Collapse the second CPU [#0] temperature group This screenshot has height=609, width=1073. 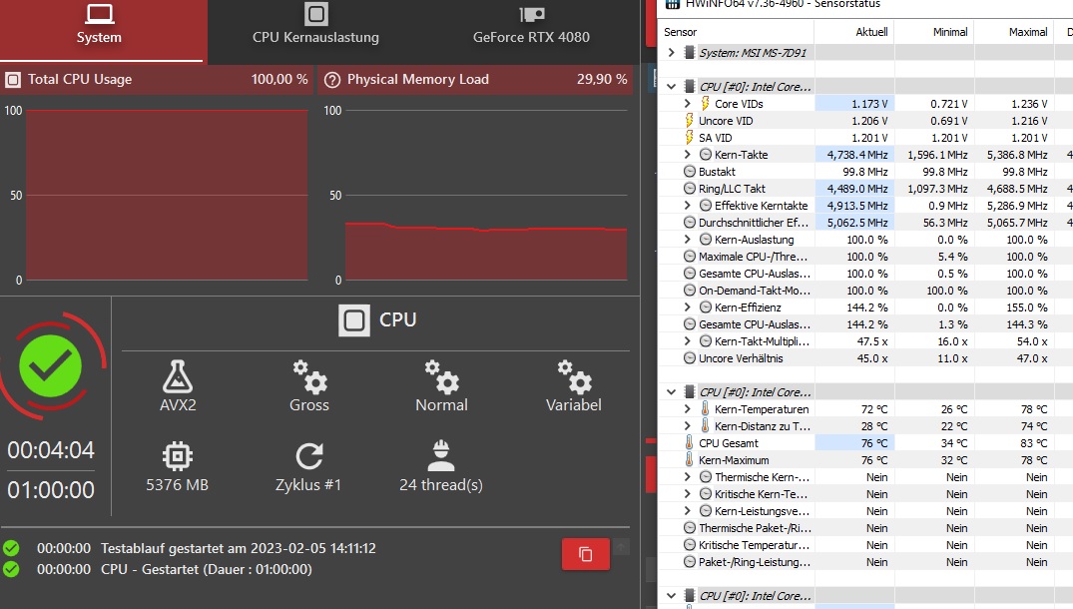pyautogui.click(x=672, y=392)
